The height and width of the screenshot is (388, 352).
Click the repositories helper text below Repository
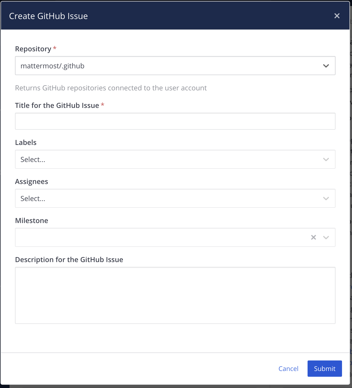tap(111, 88)
